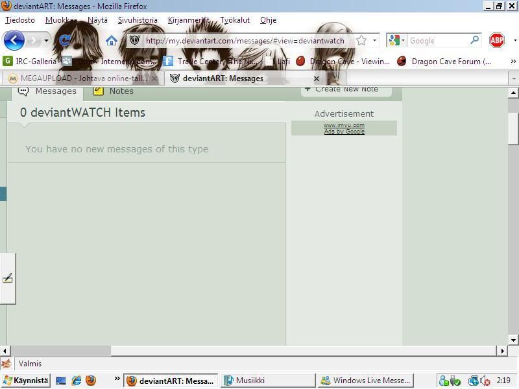Open the Kirjanmerkit menu
Viewport: 519px width, 389px height.
[x=189, y=20]
